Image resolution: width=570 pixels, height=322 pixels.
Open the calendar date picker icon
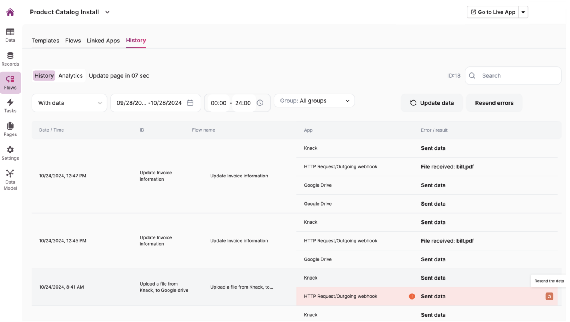tap(190, 103)
